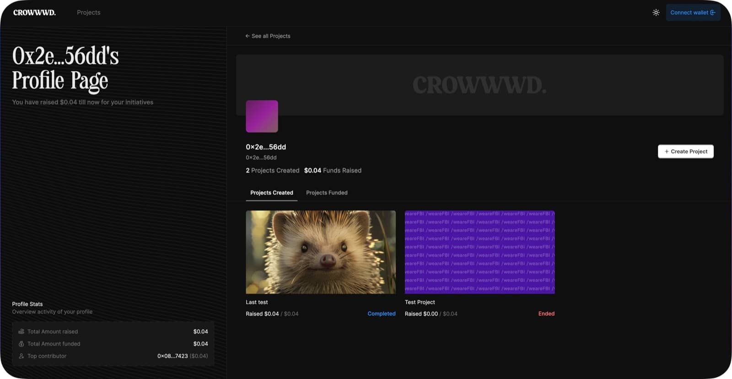Click the Top contributor person icon
732x379 pixels.
coord(21,356)
